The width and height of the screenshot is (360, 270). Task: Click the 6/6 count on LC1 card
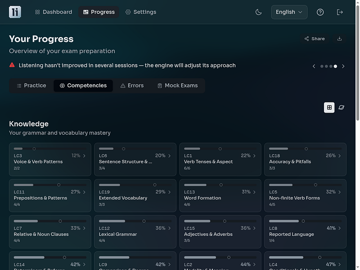pos(187,168)
